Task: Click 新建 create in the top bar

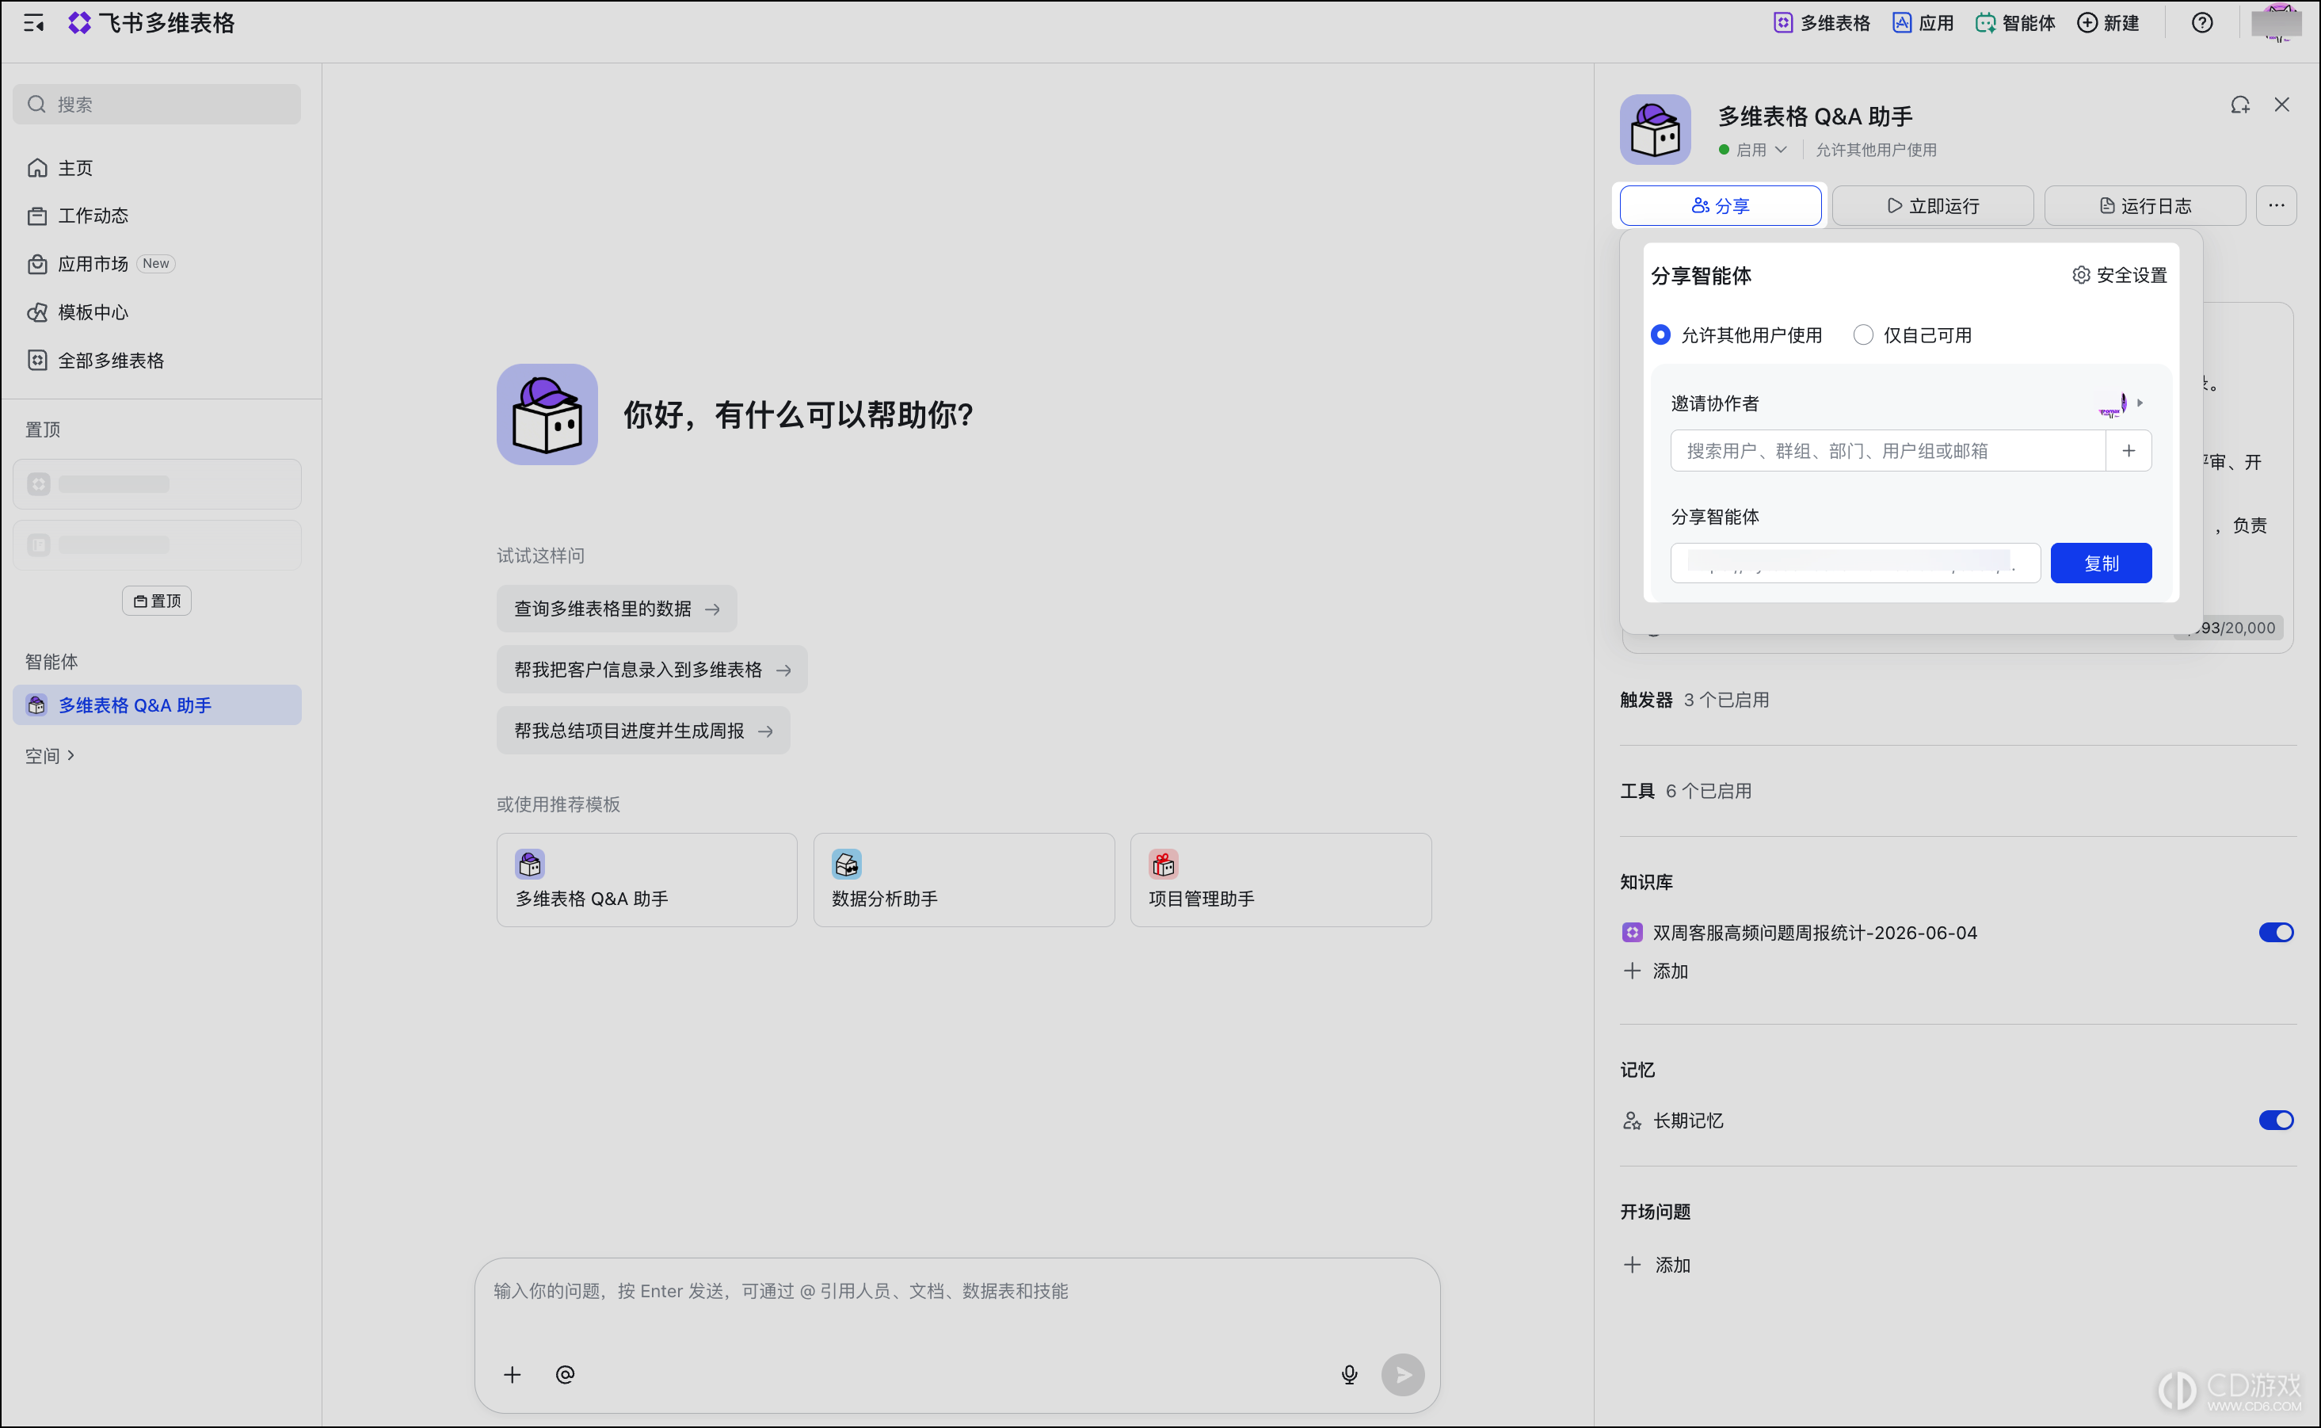Action: (x=2109, y=24)
